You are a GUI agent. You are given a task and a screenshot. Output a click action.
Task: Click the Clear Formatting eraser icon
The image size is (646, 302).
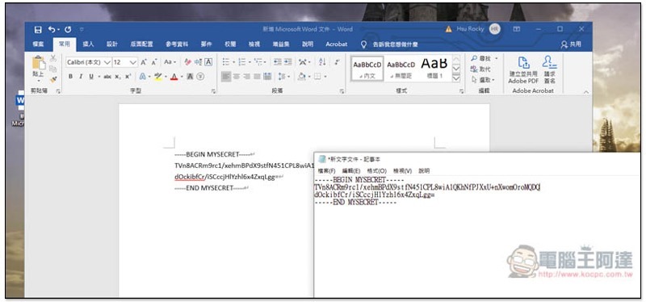coord(188,62)
